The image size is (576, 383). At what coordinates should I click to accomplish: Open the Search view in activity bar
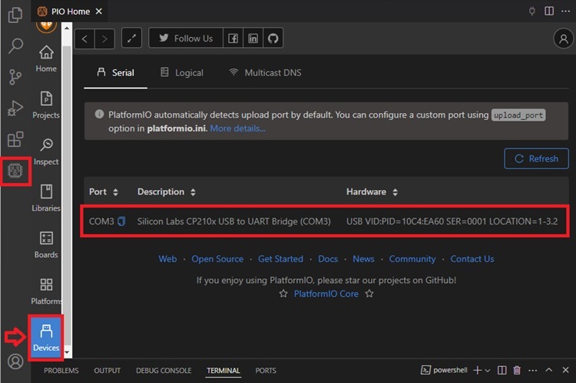tap(15, 45)
